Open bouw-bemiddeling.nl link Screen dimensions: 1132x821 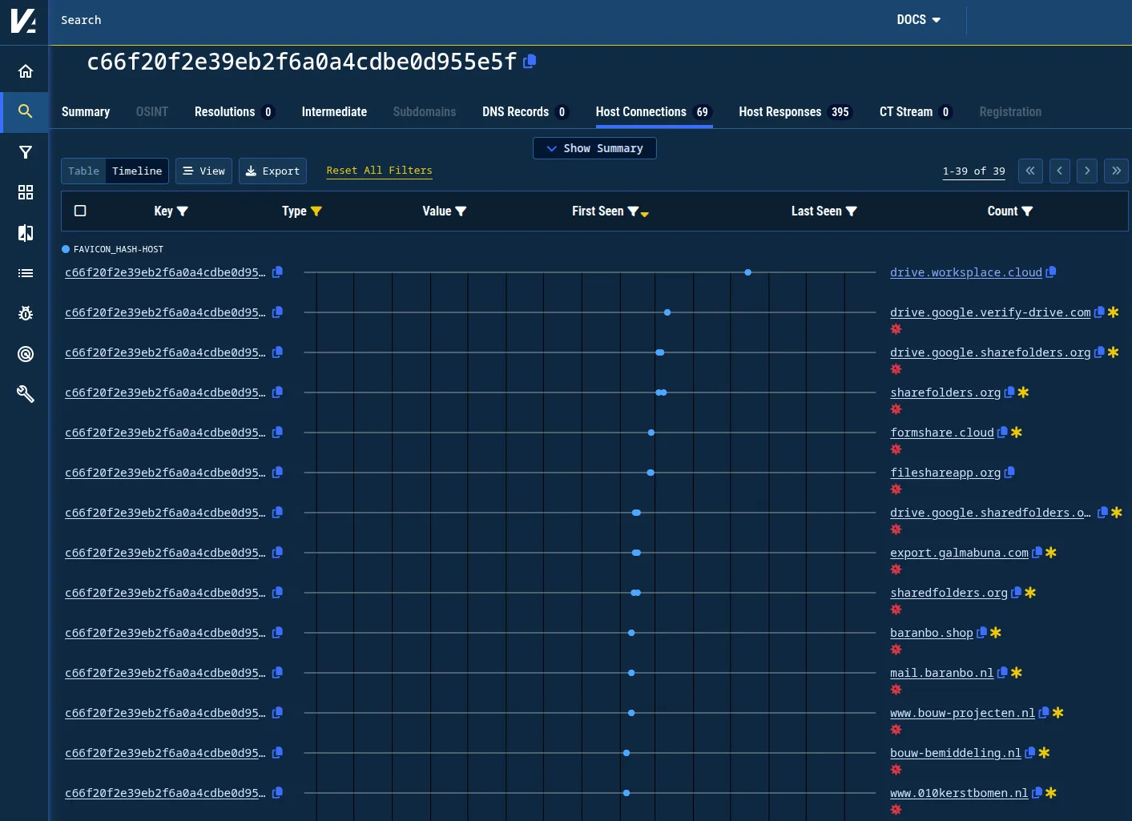pos(956,753)
